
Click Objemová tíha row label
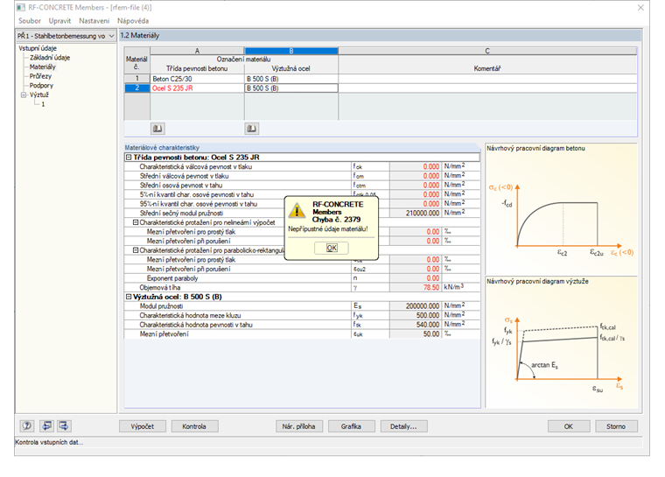(160, 288)
